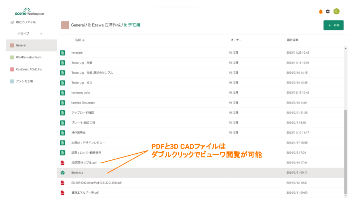This screenshot has width=363, height=204.
Task: Select the ブレーキ_組立工程 file name
Action: coord(83,123)
